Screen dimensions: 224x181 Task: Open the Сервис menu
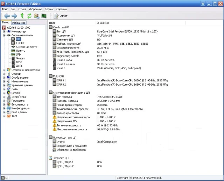(x=49, y=9)
